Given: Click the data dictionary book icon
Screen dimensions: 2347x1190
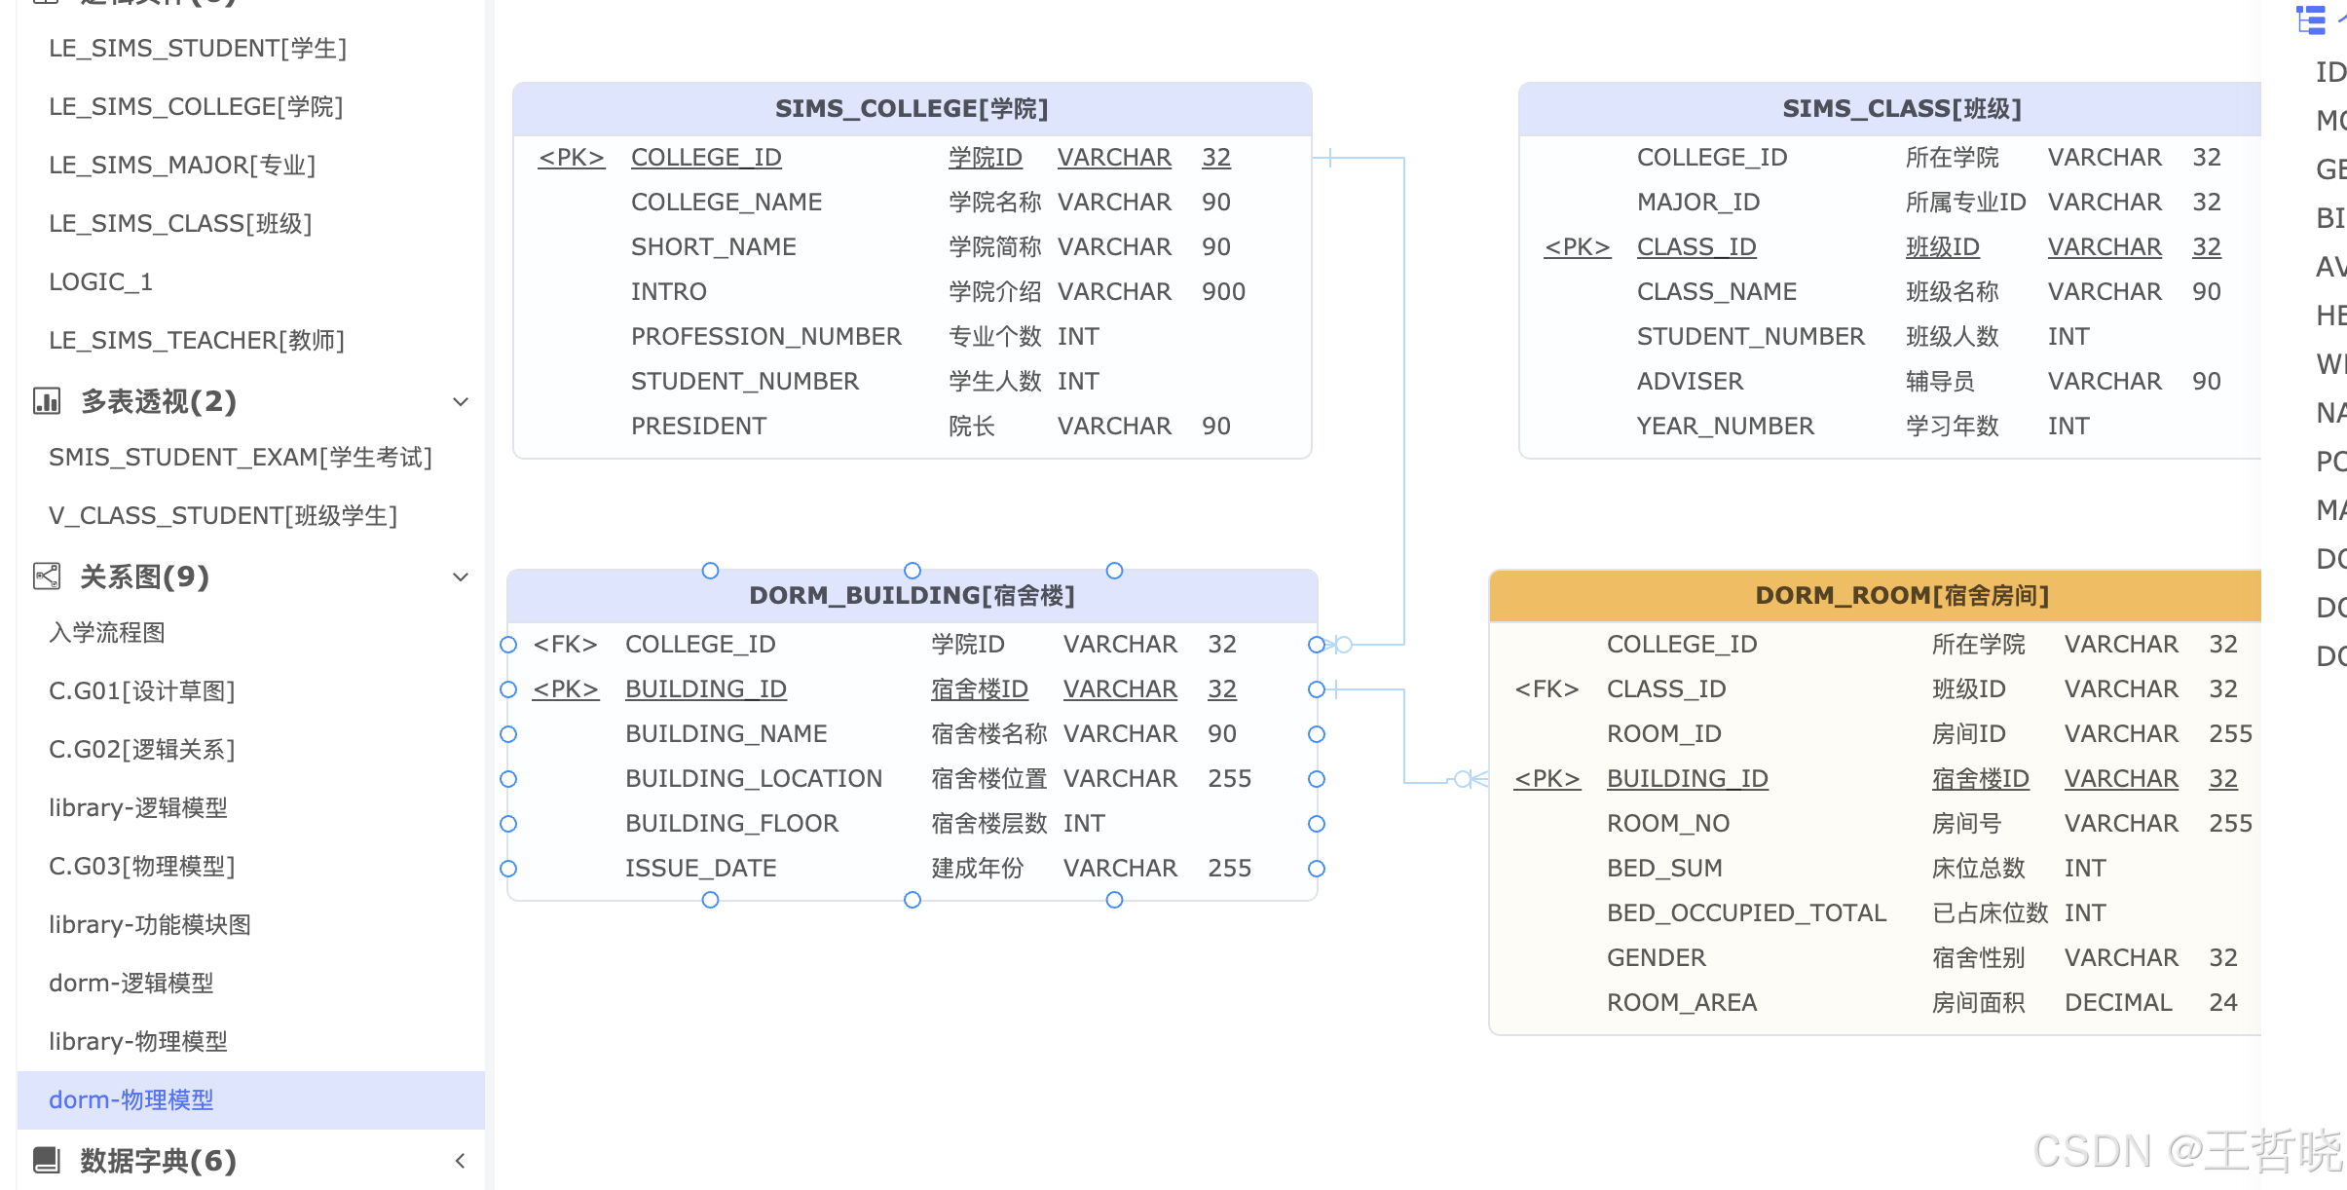Looking at the screenshot, I should pos(47,1160).
